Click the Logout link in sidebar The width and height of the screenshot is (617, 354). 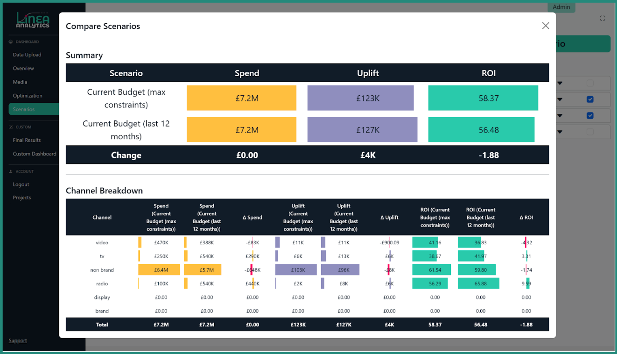coord(21,184)
